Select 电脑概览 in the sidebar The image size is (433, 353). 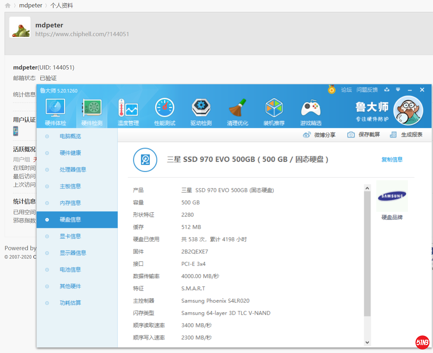coord(70,136)
